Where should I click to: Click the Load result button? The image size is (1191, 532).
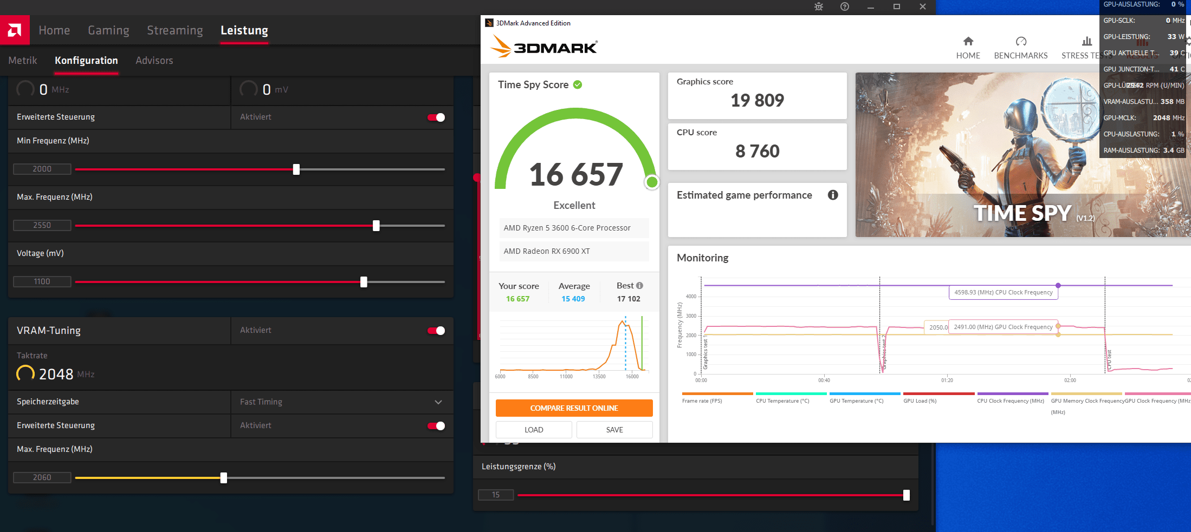click(x=534, y=430)
